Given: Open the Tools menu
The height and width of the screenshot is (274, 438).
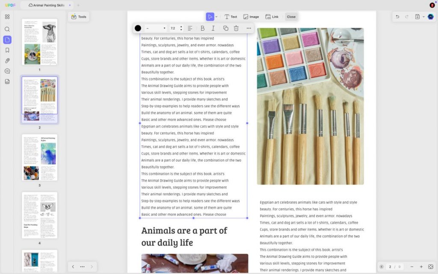Looking at the screenshot, I should pos(78,16).
